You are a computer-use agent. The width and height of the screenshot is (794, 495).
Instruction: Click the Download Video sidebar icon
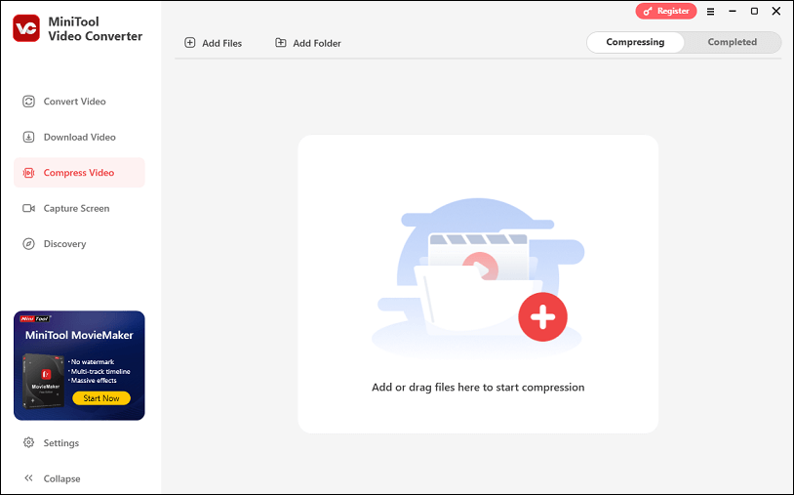tap(28, 137)
